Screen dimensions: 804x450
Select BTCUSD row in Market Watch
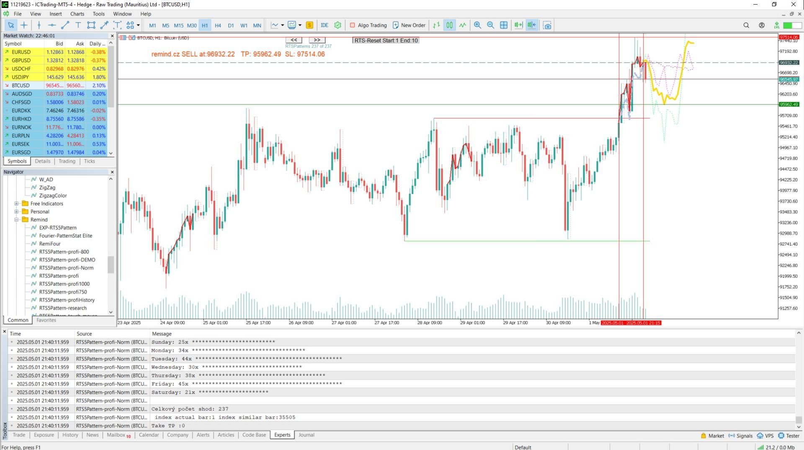tap(55, 85)
